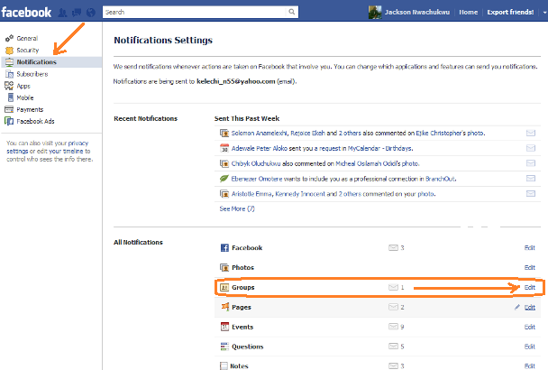Viewport: 548px width, 370px height.
Task: Toggle email icon for BranchOut notification
Action: point(531,179)
